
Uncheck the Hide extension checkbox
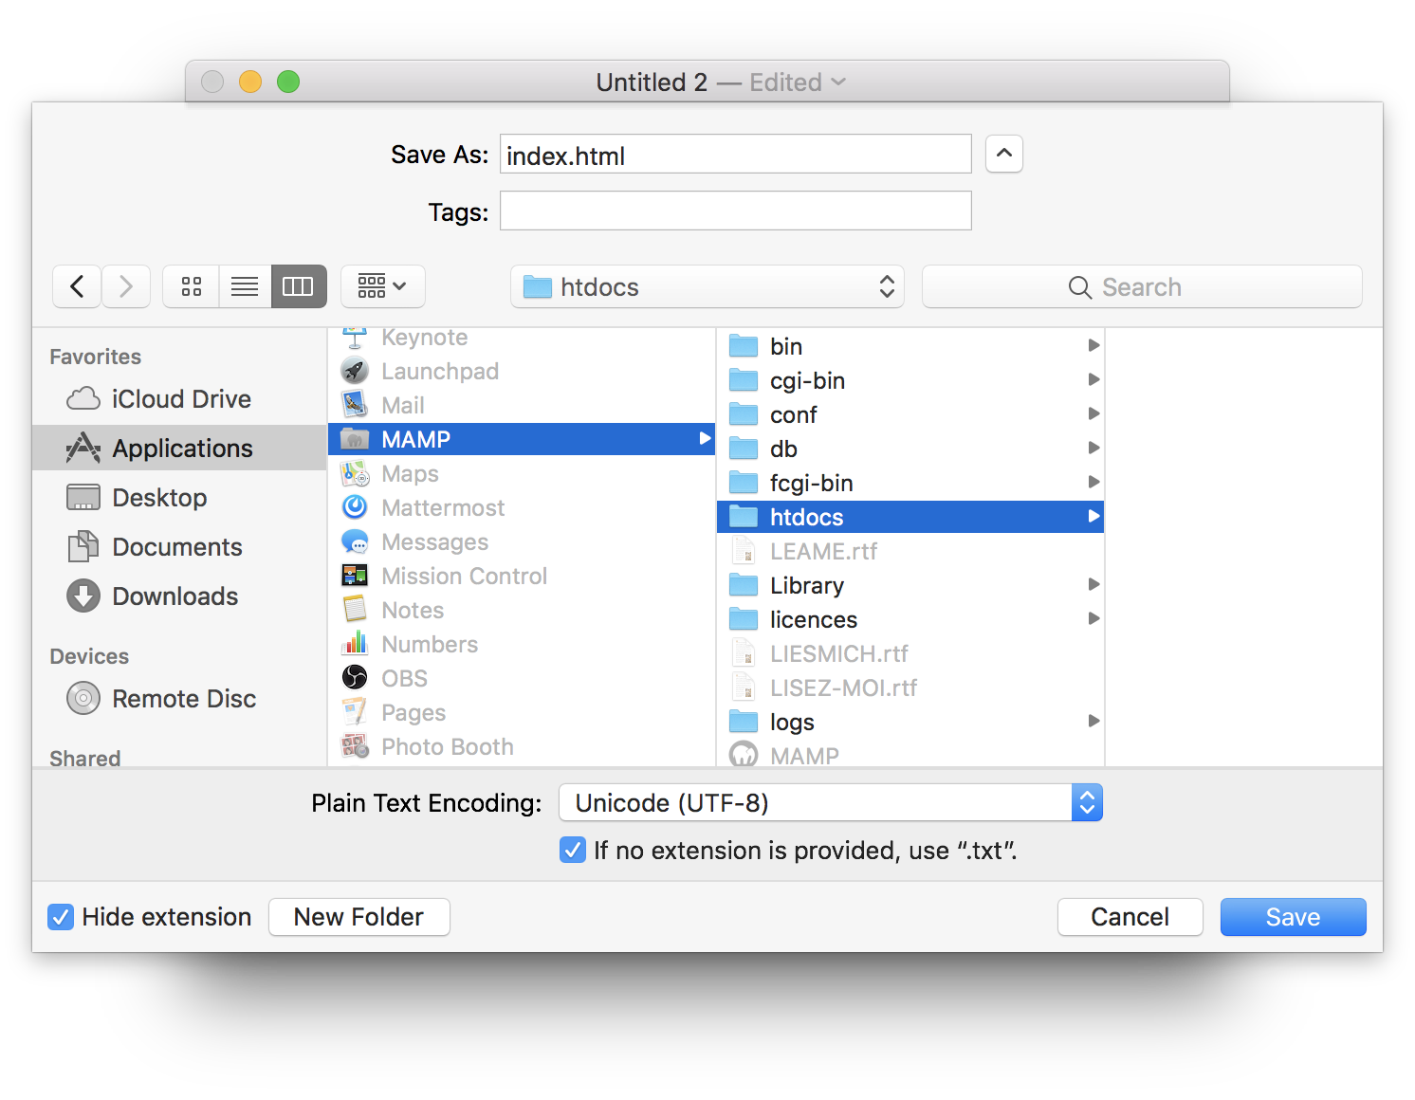click(x=61, y=917)
